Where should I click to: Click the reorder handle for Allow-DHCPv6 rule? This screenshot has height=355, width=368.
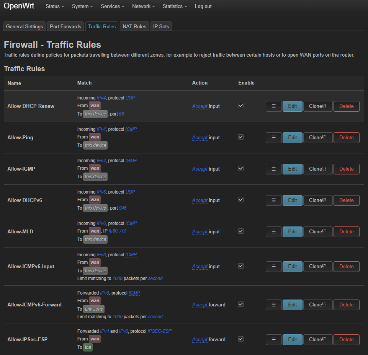pyautogui.click(x=273, y=200)
